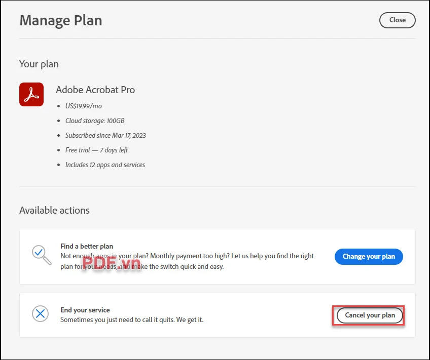The image size is (430, 360).
Task: Click the magnifier checkmark icon beside Find a better plan
Action: point(42,255)
